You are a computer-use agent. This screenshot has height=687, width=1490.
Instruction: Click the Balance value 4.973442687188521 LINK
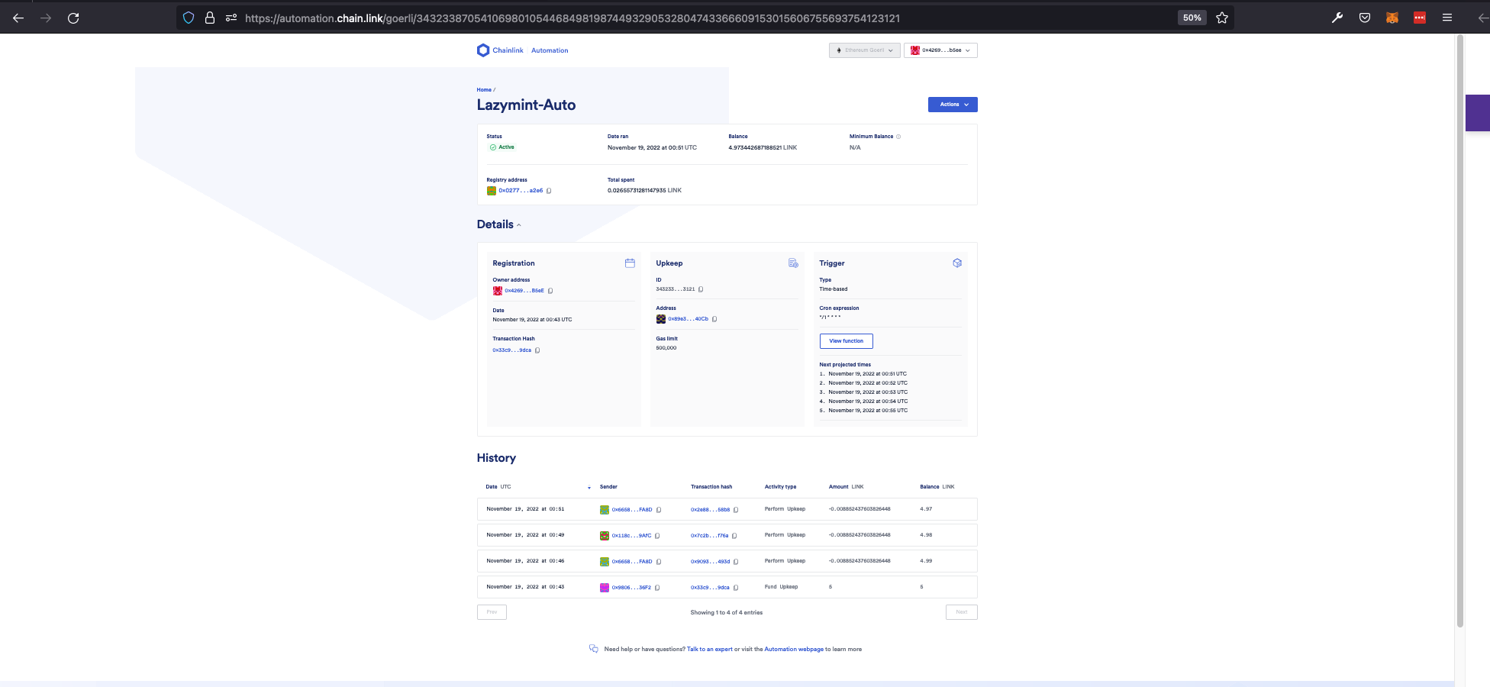[x=763, y=148]
